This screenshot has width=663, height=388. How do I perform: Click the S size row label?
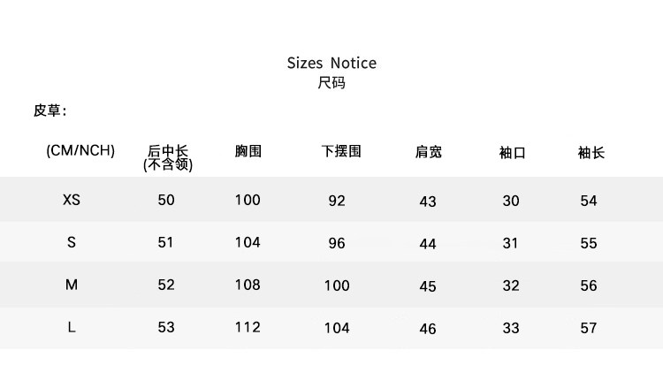(x=72, y=242)
